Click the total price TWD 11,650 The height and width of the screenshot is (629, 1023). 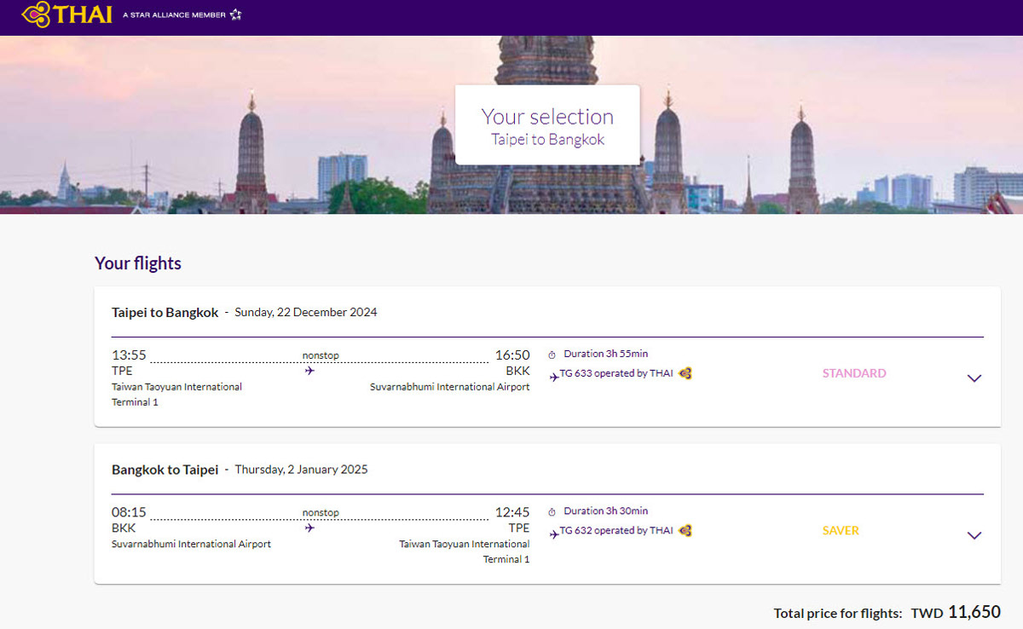point(956,612)
